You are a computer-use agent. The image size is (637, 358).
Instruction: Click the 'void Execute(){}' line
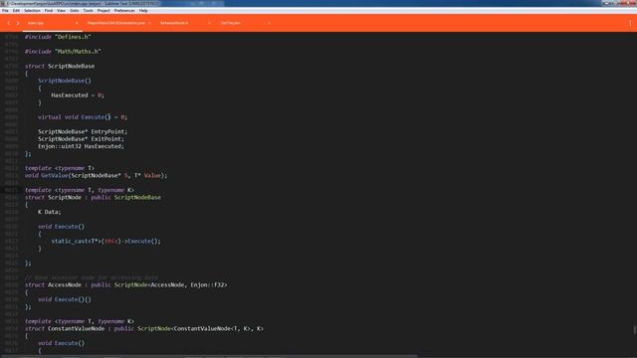pos(65,299)
